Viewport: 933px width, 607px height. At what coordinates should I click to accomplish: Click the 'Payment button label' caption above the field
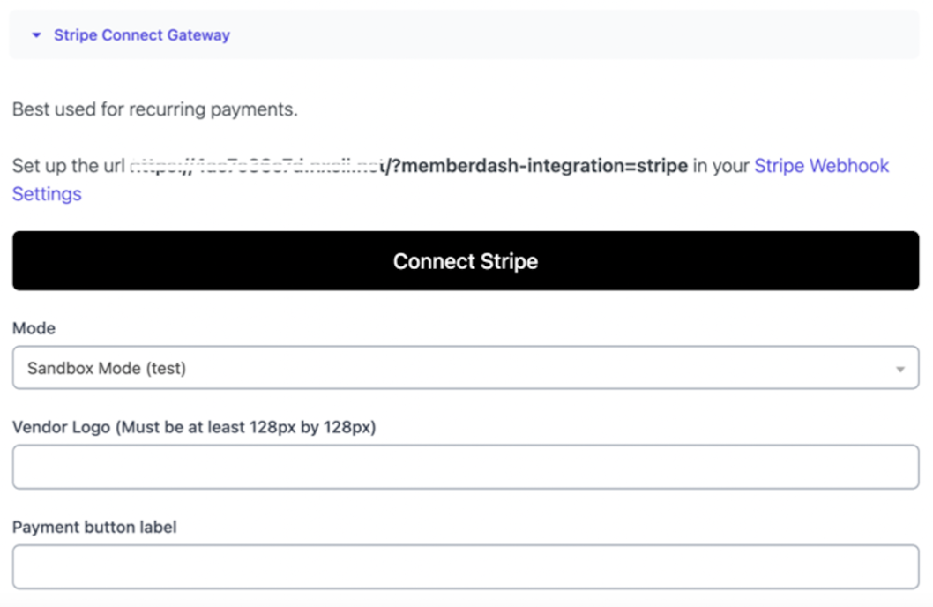coord(94,527)
